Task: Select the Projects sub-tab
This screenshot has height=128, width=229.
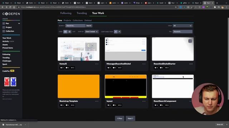Action: pyautogui.click(x=67, y=21)
